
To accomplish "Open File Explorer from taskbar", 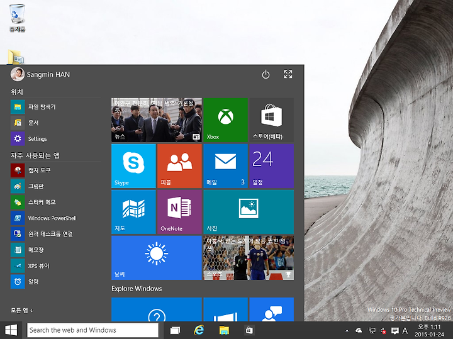I will (x=224, y=330).
